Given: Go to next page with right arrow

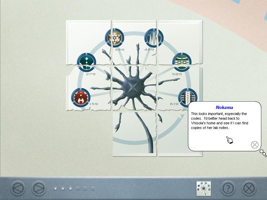Looking at the screenshot, I should [x=39, y=188].
